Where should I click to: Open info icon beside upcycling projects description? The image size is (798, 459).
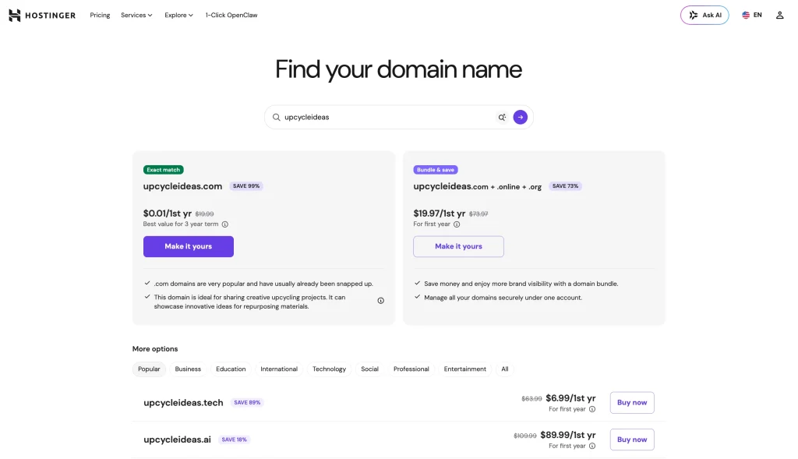(x=380, y=301)
